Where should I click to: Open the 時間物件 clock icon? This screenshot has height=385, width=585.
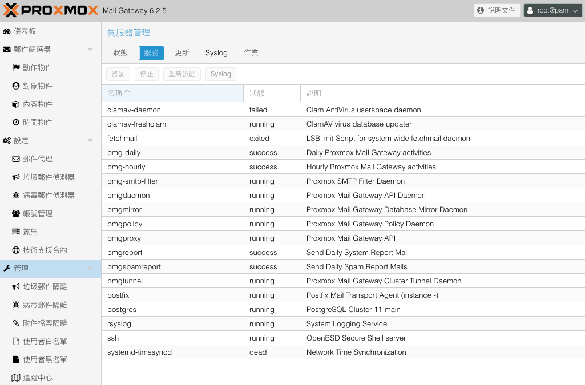[x=15, y=123]
